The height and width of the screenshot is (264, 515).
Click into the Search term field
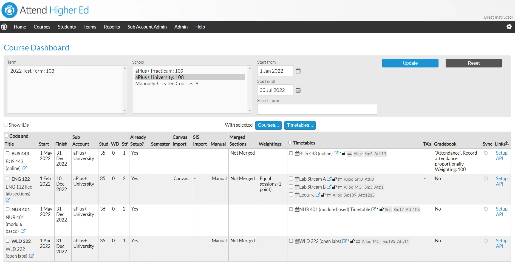[317, 109]
